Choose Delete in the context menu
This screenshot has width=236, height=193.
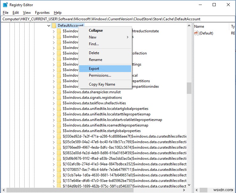pos(105,53)
